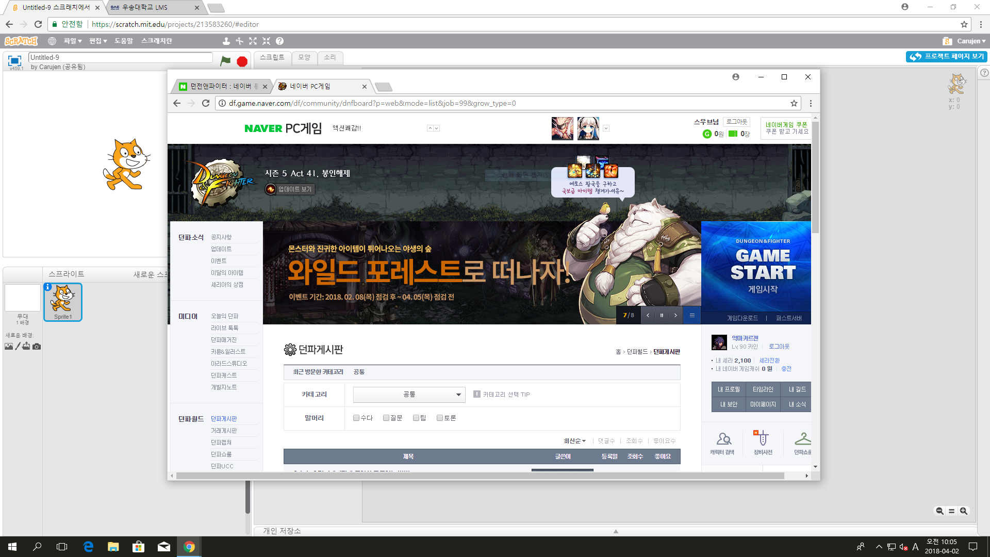Click the Untitled-9 project title field
This screenshot has height=557, width=990.
tap(120, 57)
